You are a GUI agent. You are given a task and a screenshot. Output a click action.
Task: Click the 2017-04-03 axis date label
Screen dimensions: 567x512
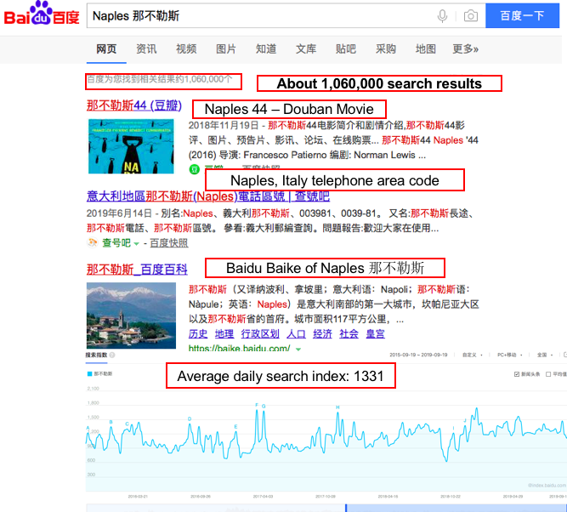click(263, 497)
